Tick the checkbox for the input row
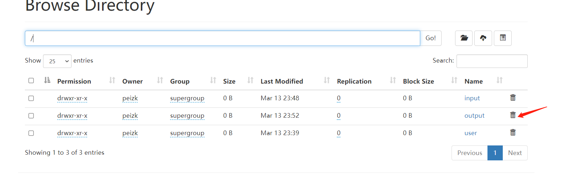The image size is (575, 181). 31,99
